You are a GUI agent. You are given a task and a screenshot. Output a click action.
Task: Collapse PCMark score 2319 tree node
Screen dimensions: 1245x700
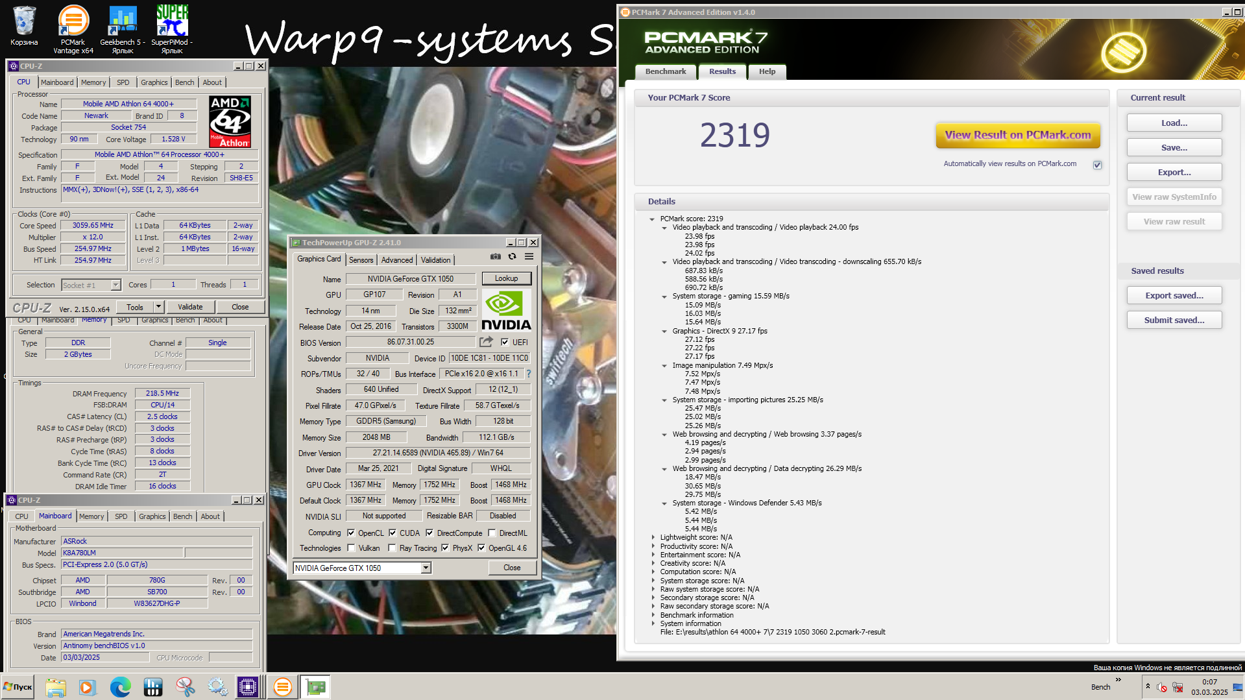tap(652, 219)
